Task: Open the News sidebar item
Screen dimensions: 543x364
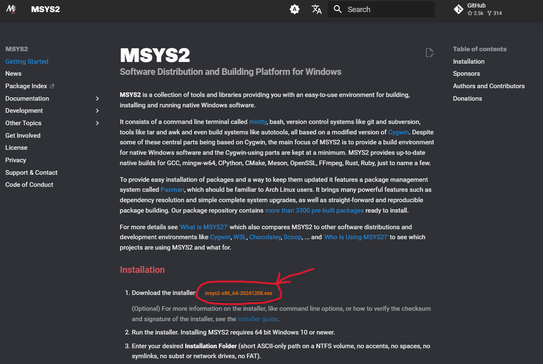Action: [13, 74]
